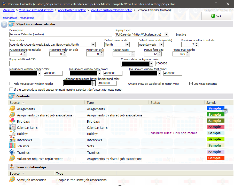Open the Display type dropdown

tap(167, 35)
